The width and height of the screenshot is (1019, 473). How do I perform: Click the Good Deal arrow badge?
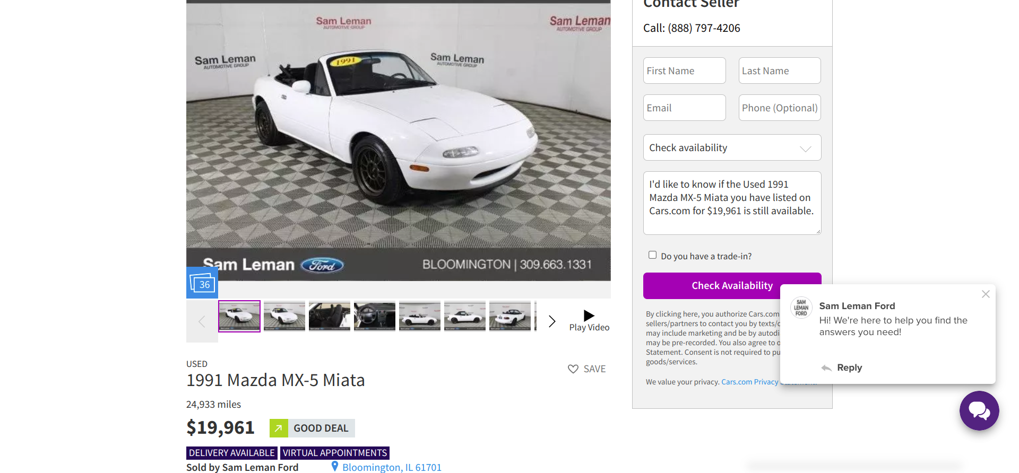point(279,428)
